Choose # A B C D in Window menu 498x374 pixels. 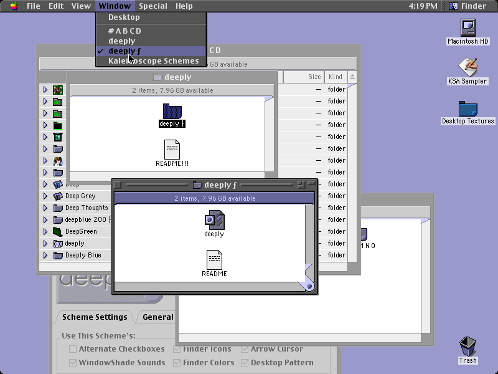[151, 31]
